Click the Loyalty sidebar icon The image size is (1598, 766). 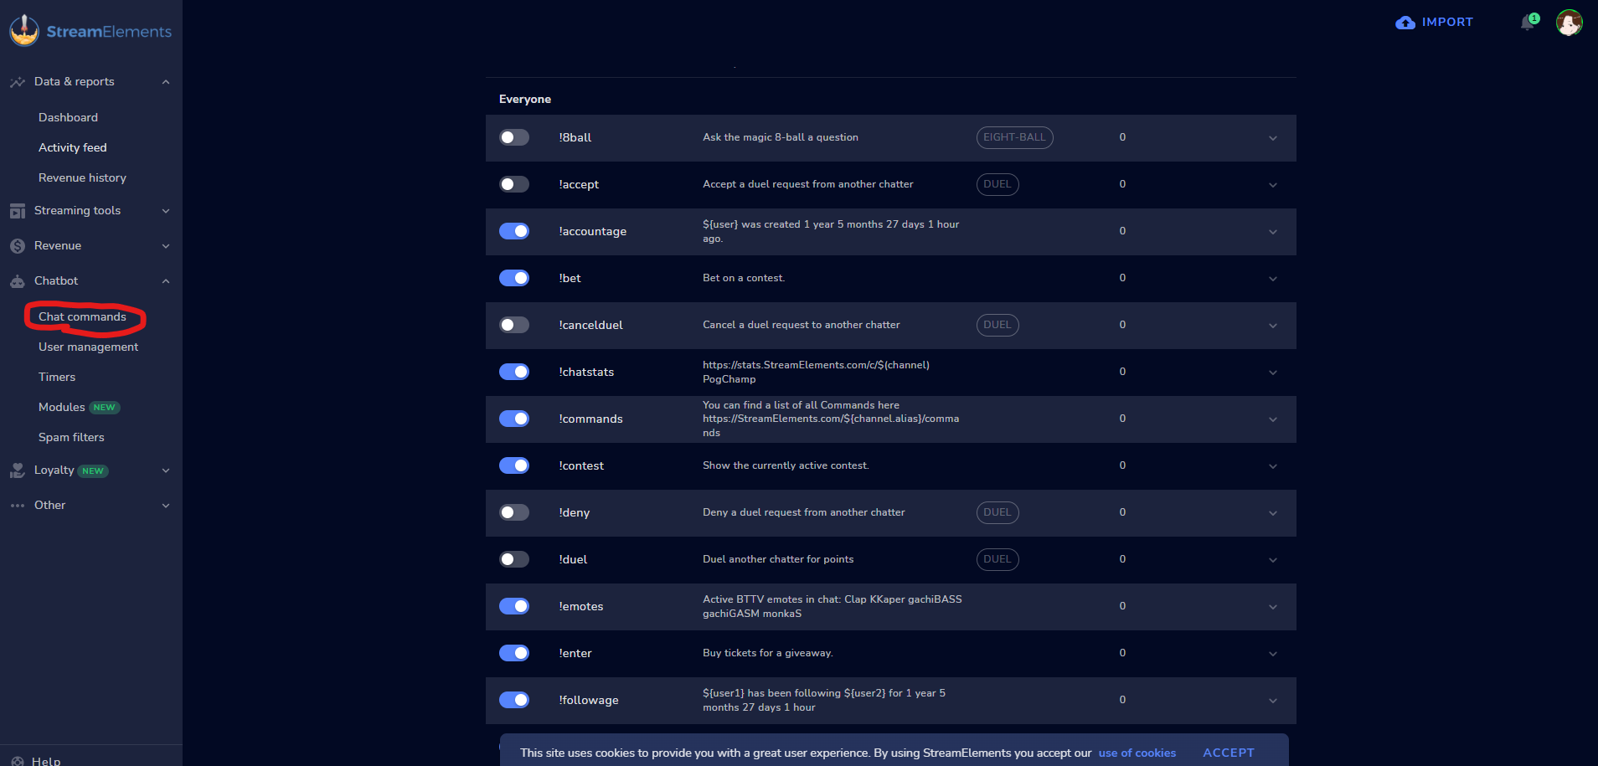point(18,470)
